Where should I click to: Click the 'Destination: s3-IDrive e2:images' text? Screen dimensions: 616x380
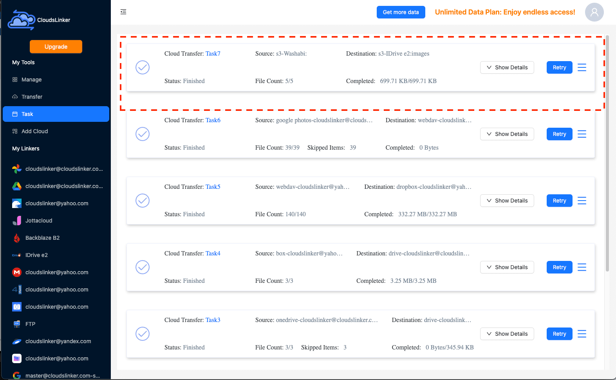coord(388,54)
